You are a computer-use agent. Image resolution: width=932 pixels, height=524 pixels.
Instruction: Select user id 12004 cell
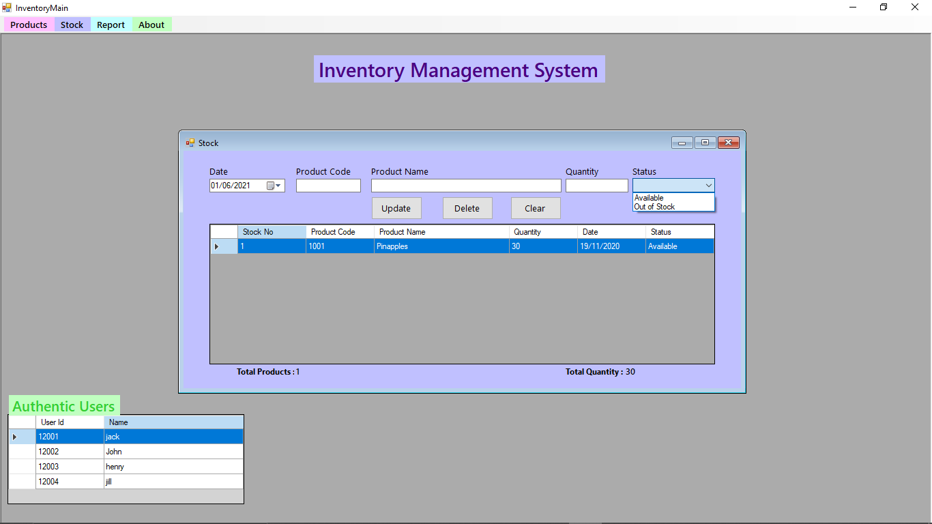coord(70,482)
